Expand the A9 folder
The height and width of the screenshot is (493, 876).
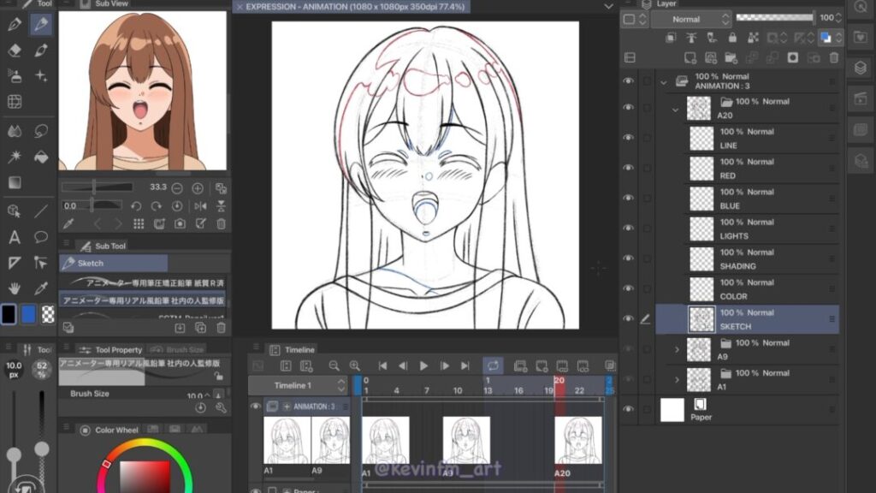(677, 349)
